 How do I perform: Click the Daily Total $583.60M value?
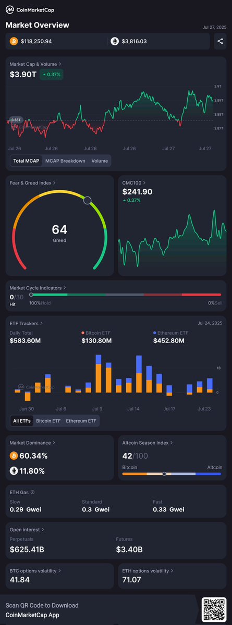point(26,341)
